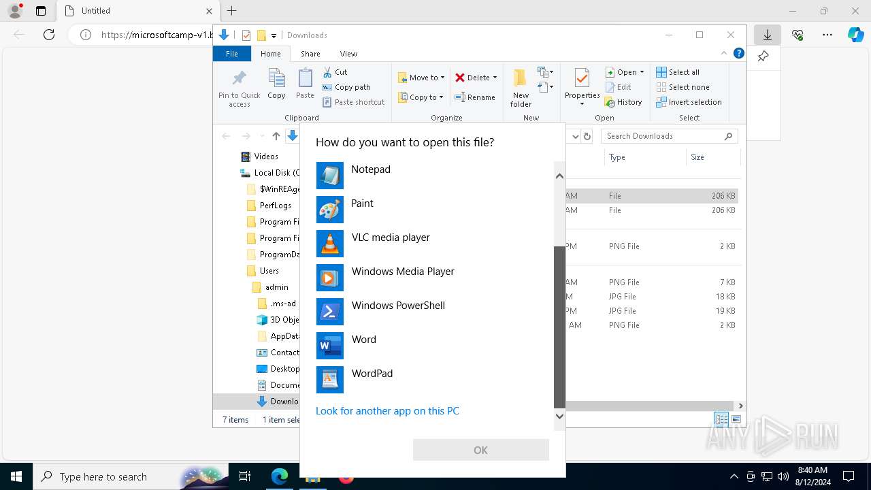Screen dimensions: 871x490
Task: Open the taskbar notification center
Action: (849, 476)
